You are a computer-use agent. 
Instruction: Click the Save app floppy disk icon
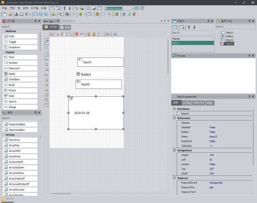point(35,15)
